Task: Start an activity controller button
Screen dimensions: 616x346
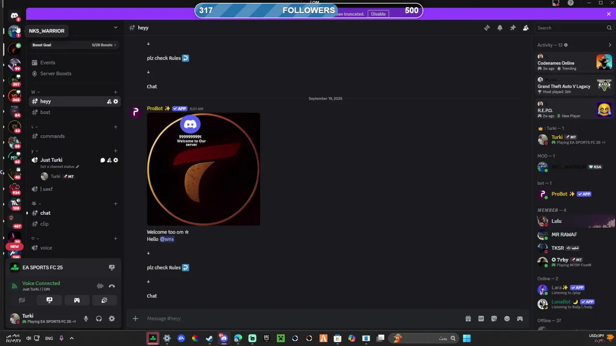Action: [x=77, y=300]
